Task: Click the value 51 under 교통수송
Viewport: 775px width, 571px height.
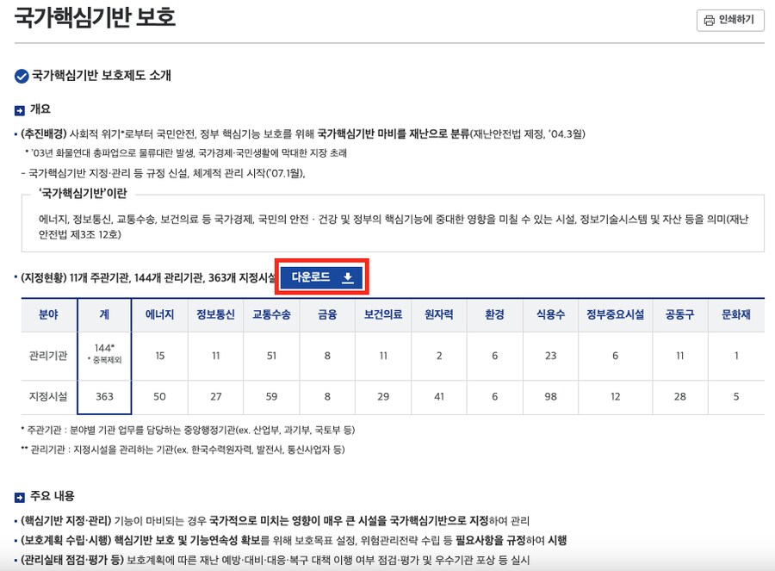Action: [271, 356]
